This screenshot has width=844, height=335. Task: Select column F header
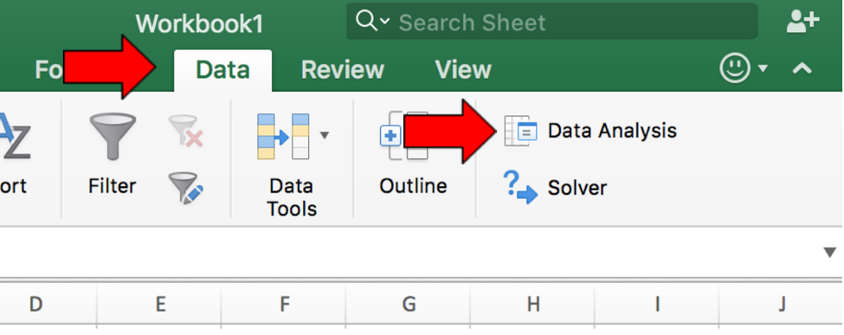[284, 305]
